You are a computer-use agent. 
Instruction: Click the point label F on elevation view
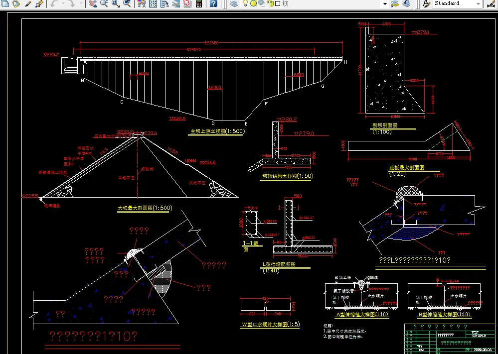(x=266, y=104)
